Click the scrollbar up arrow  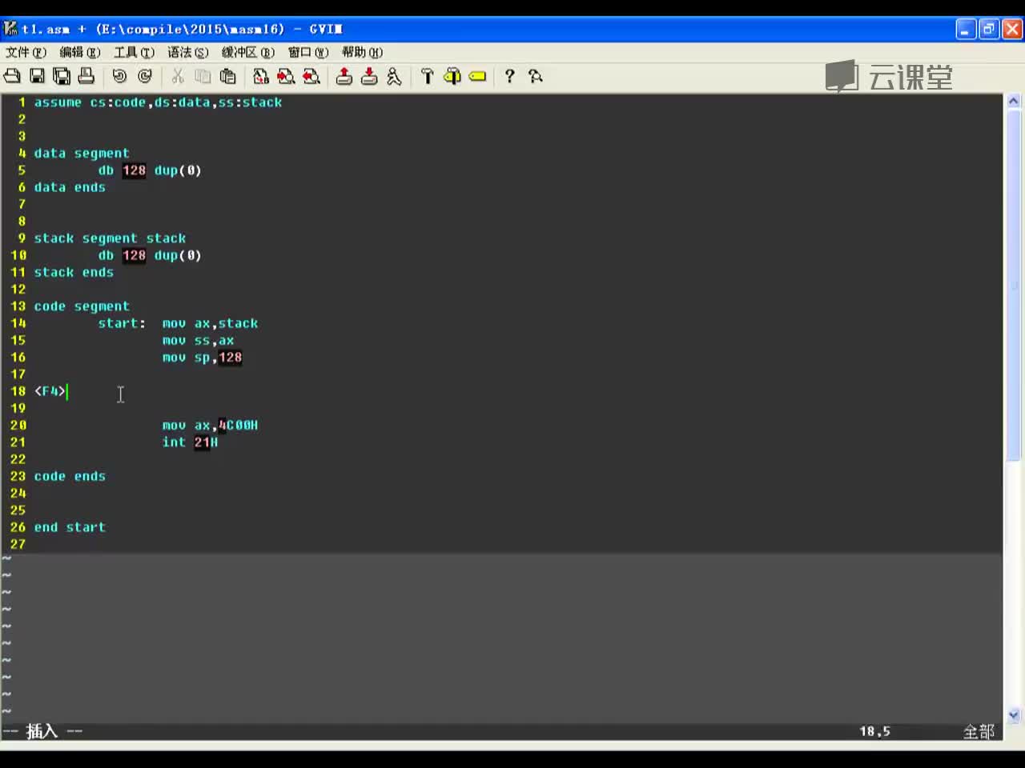click(x=1013, y=102)
